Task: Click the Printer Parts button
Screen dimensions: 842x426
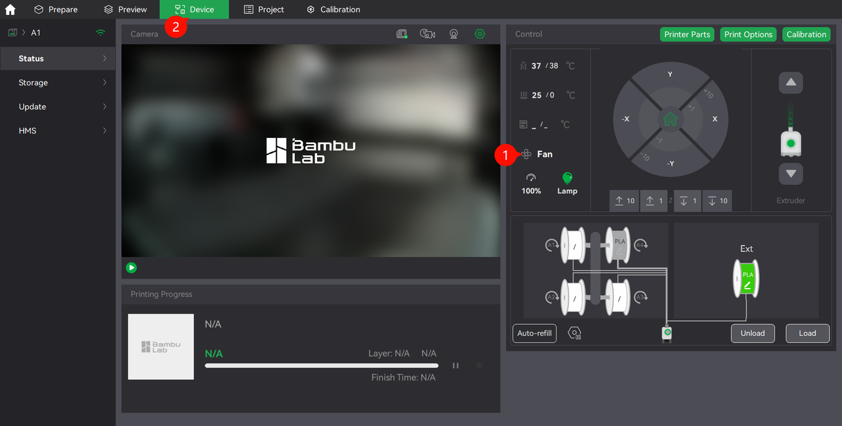Action: (x=687, y=35)
